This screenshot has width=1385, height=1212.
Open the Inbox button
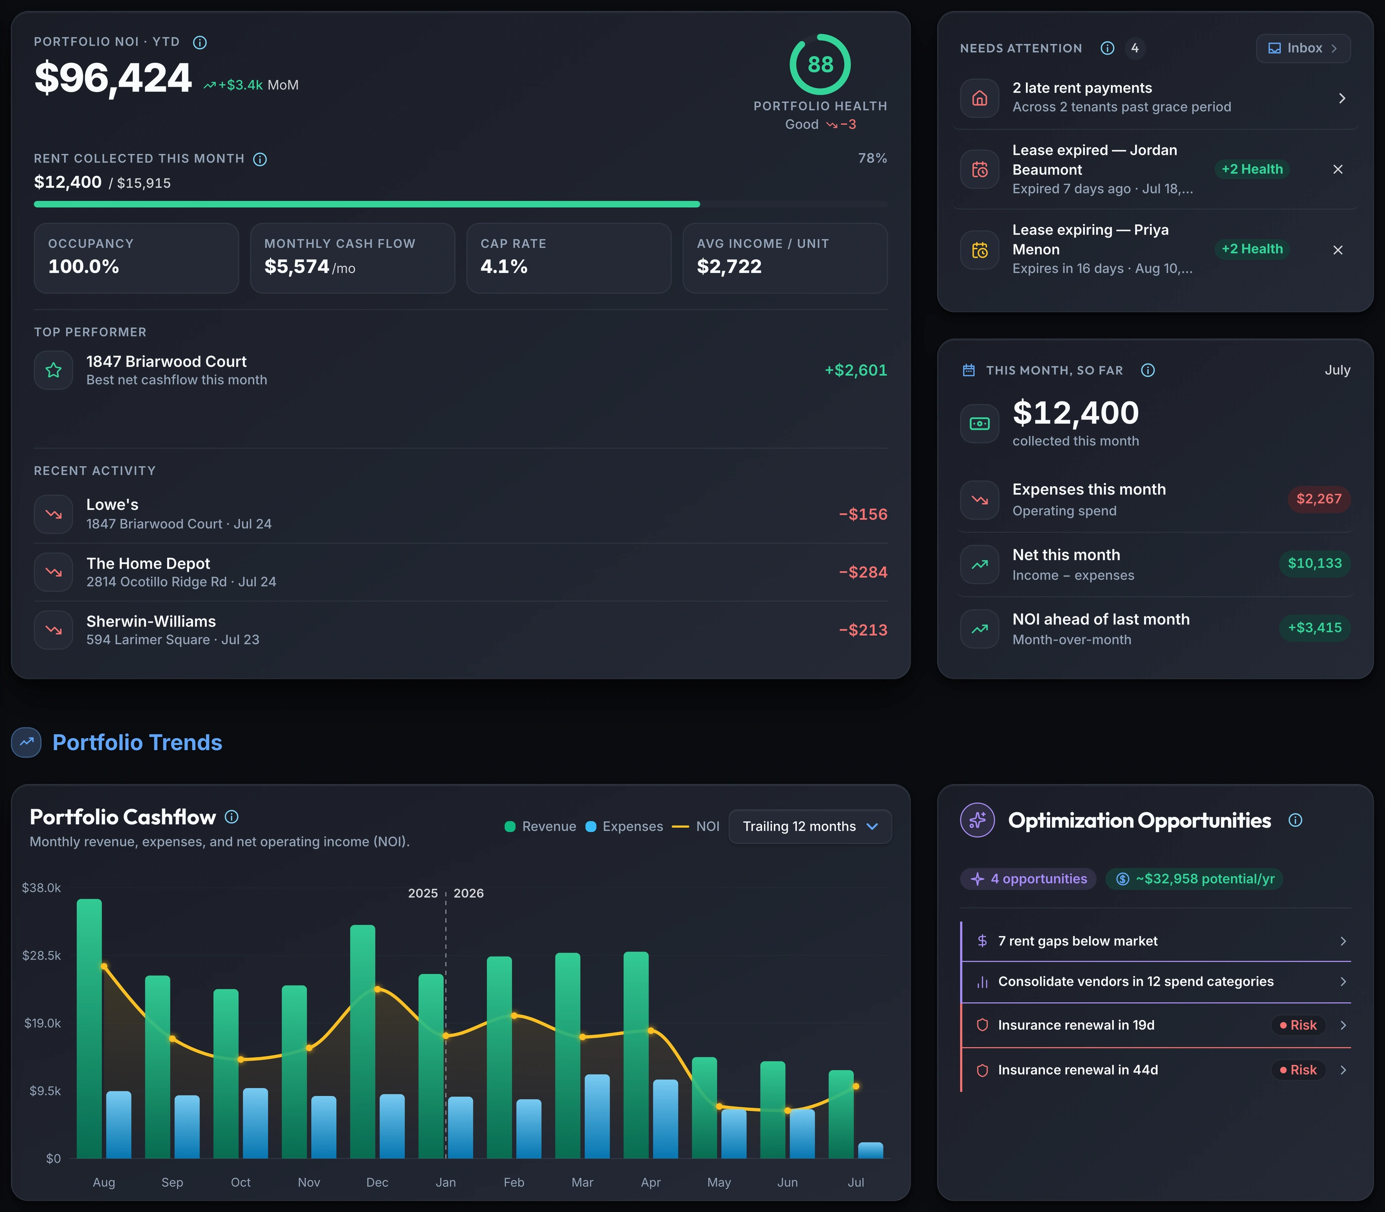1303,48
